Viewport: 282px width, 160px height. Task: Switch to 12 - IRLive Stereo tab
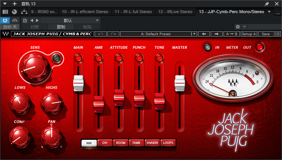coord(175,12)
